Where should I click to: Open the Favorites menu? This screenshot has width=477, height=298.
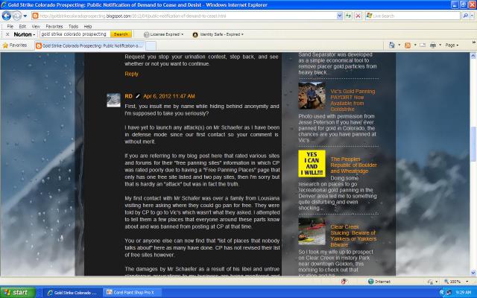[54, 27]
